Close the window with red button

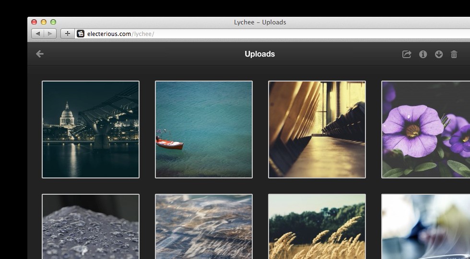(x=34, y=22)
